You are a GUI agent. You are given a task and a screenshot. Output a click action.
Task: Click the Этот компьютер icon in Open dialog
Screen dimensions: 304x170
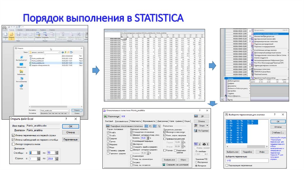(x=21, y=79)
